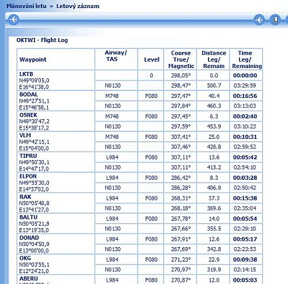Select the Course True/Magnetic header
This screenshot has height=284, width=288.
(x=181, y=59)
